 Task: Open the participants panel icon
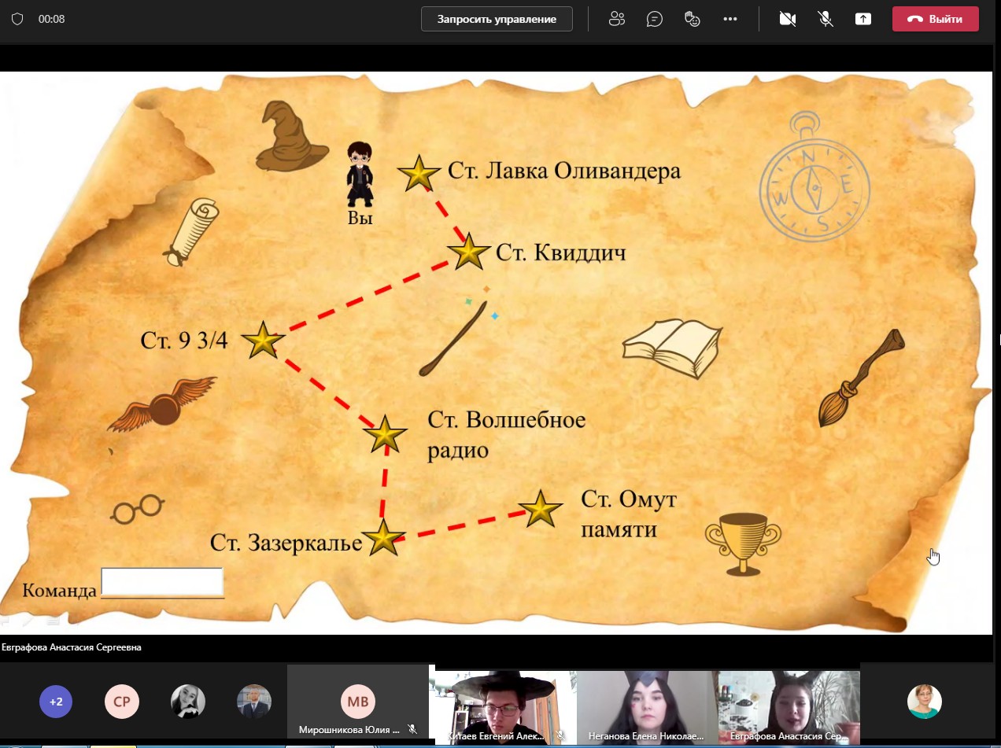click(x=617, y=20)
